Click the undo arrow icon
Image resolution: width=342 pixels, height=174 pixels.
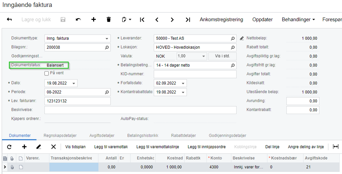pyautogui.click(x=78, y=20)
